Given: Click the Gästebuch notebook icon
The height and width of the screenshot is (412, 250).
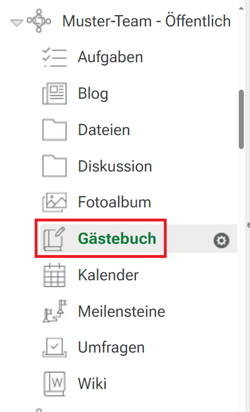Looking at the screenshot, I should (x=54, y=238).
